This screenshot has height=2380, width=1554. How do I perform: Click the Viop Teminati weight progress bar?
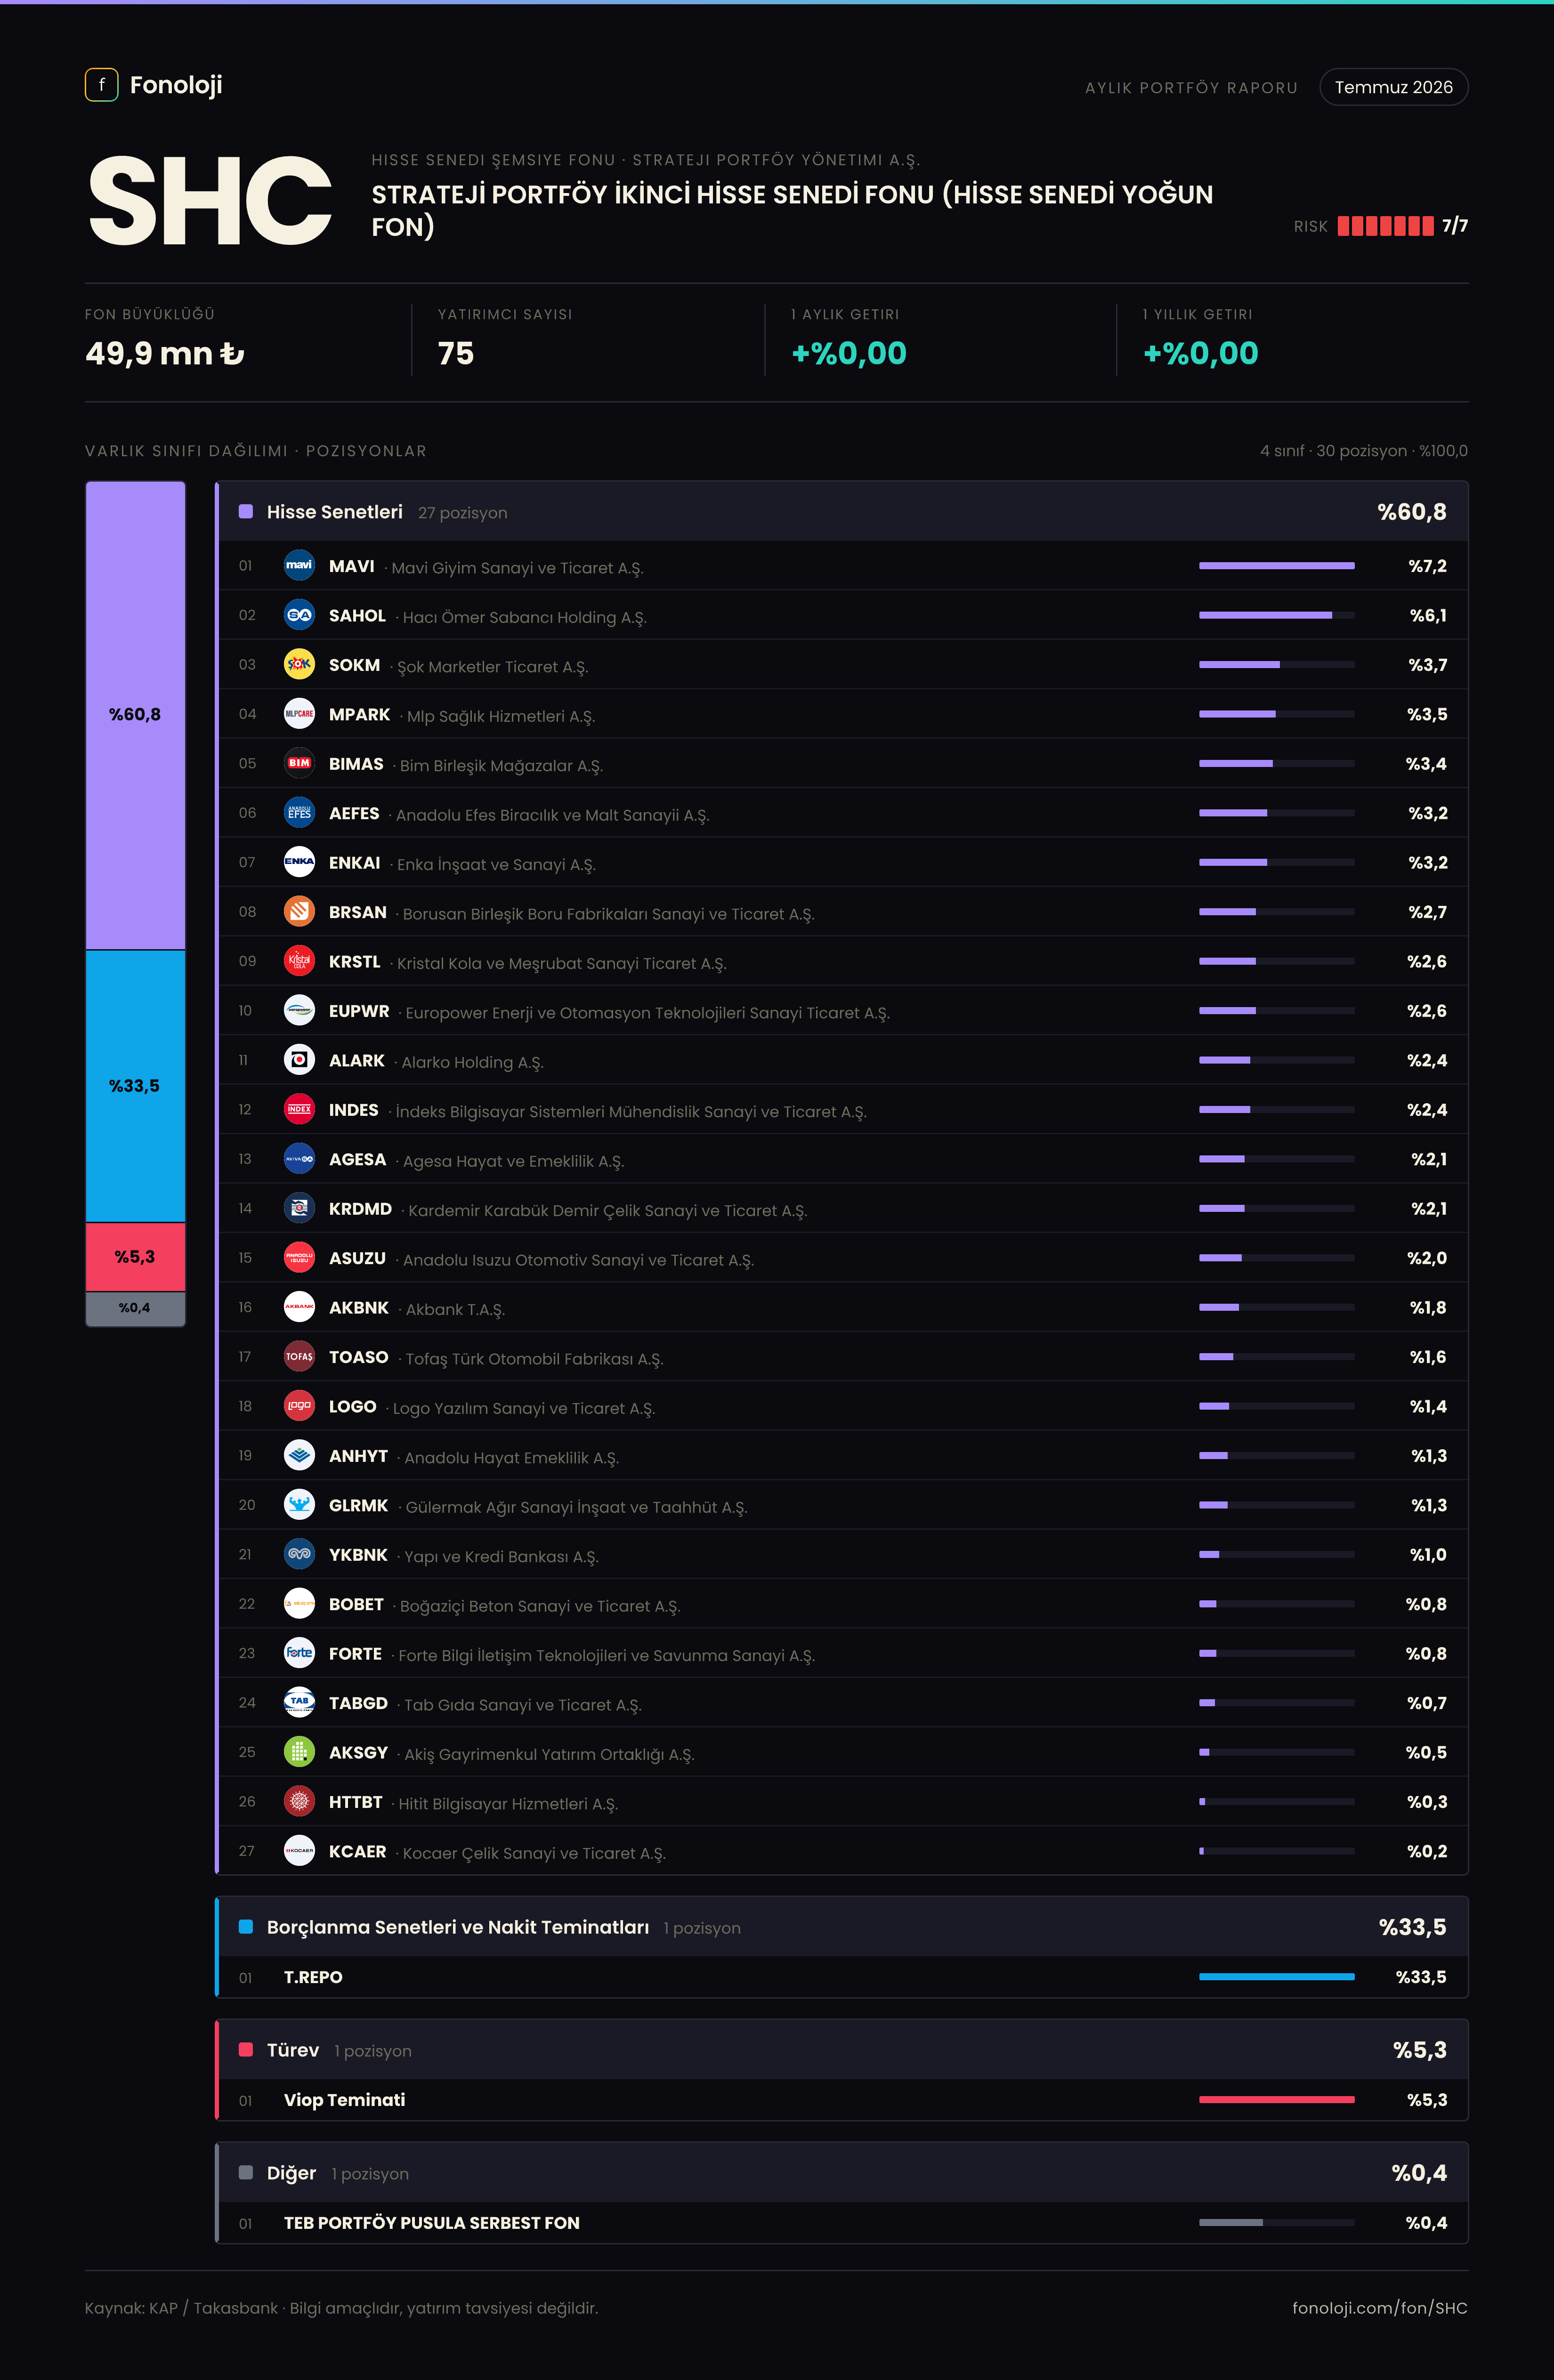[1277, 2100]
